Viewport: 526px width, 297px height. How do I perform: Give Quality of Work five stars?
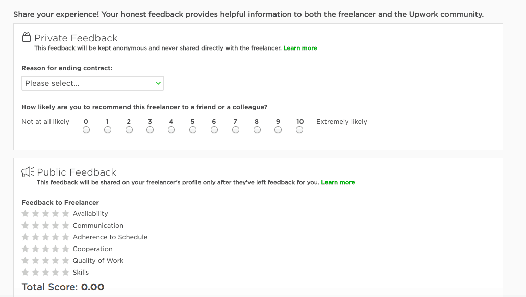[65, 260]
